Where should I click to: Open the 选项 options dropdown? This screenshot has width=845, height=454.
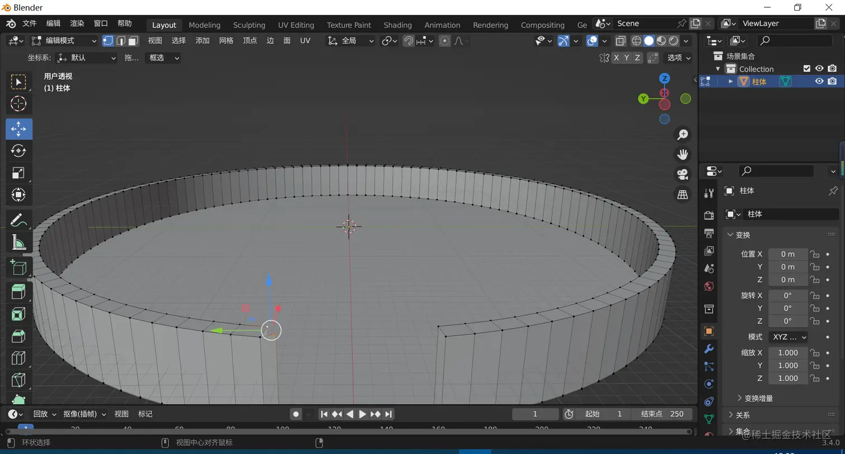[x=679, y=58]
